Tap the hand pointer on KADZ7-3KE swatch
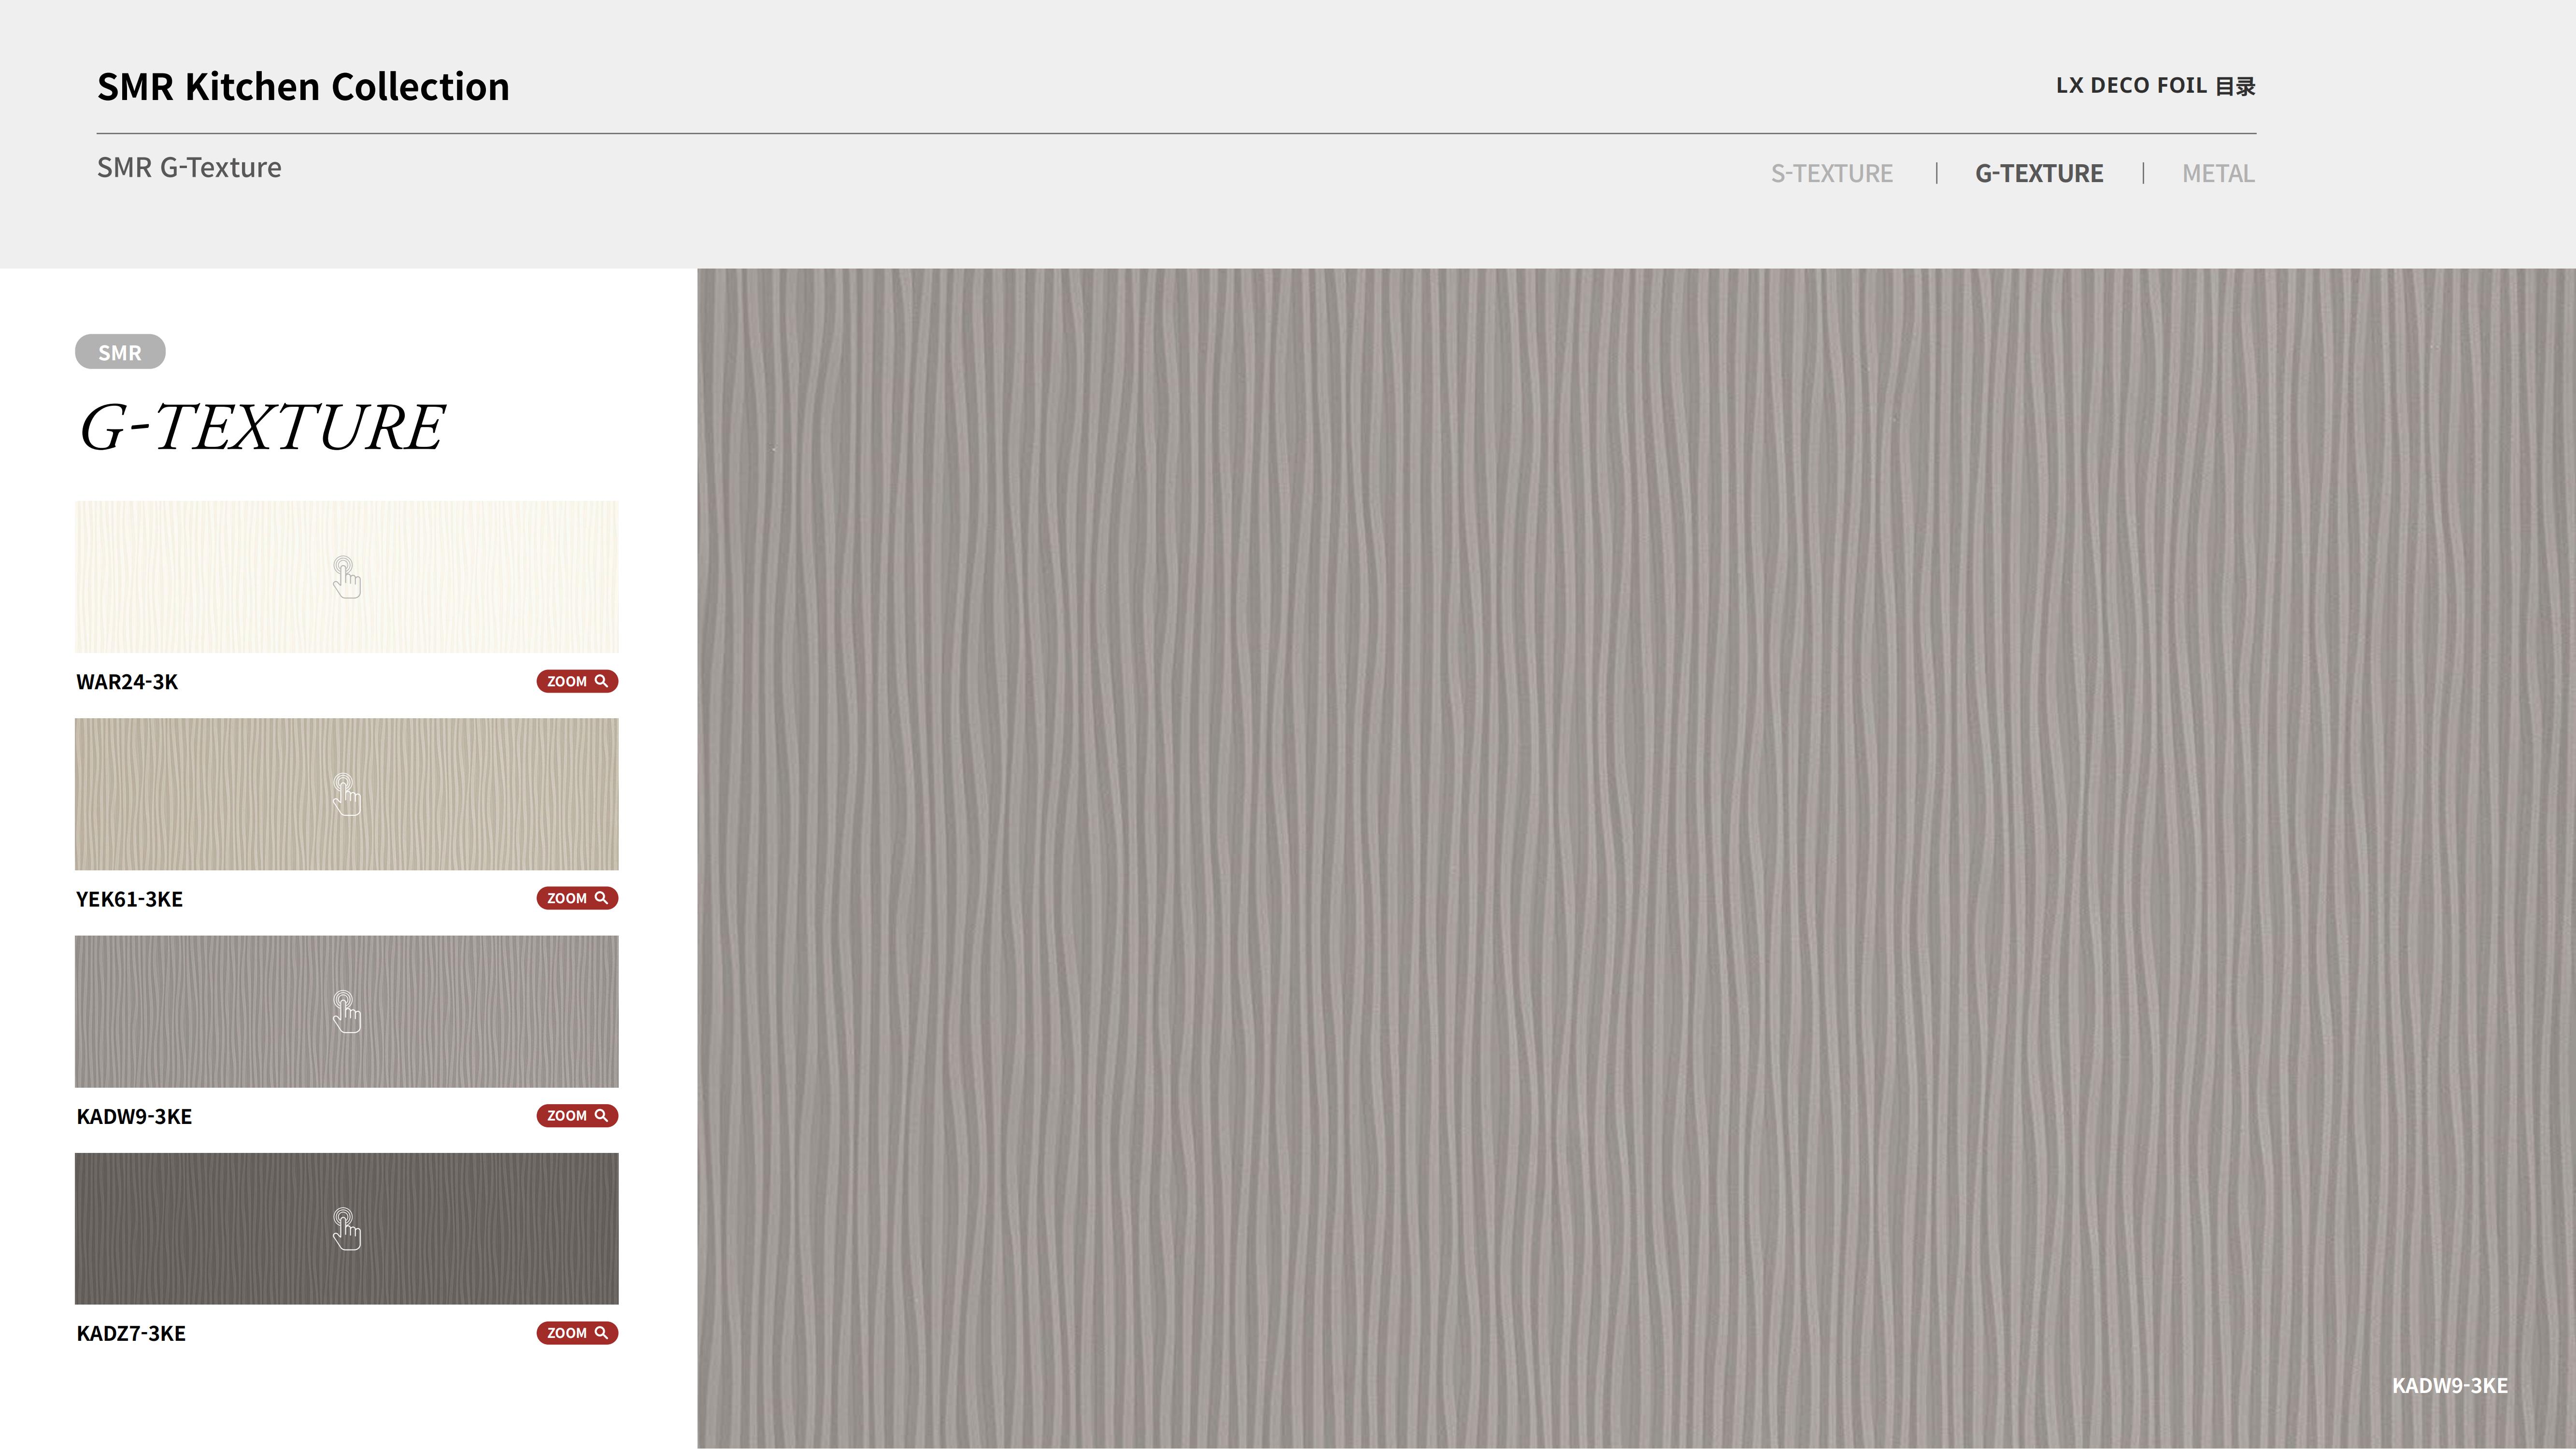The width and height of the screenshot is (2576, 1449). [346, 1229]
